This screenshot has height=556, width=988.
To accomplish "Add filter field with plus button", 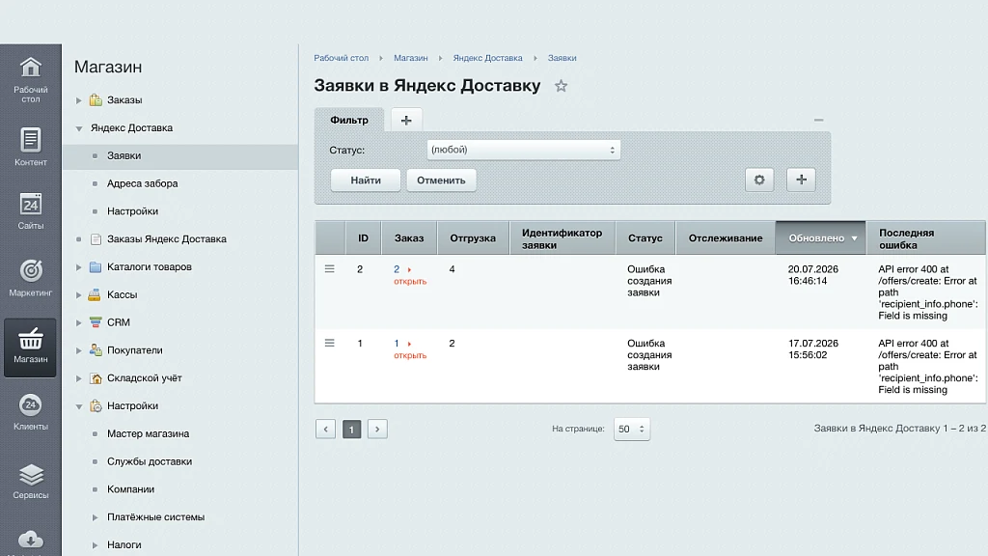I will point(801,180).
